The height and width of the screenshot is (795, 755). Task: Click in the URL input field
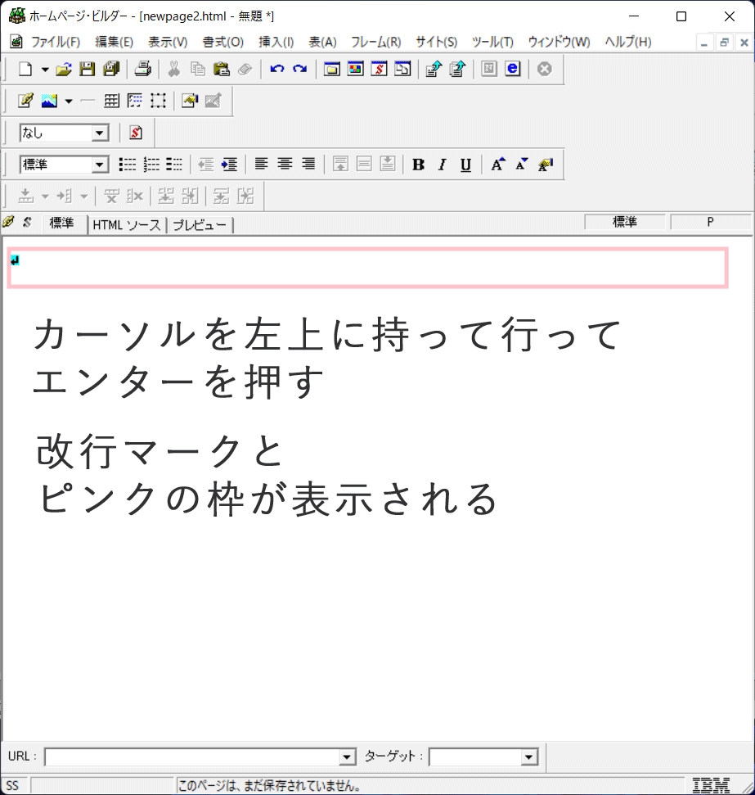pyautogui.click(x=192, y=757)
